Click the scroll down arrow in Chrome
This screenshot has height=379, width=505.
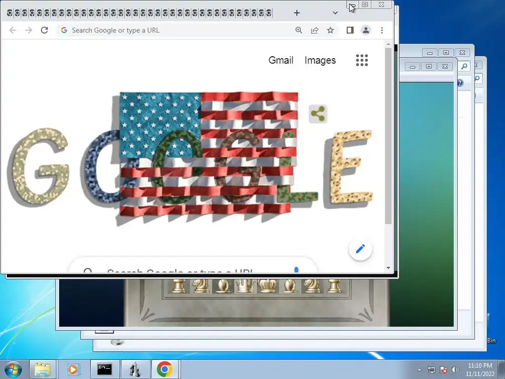point(389,268)
